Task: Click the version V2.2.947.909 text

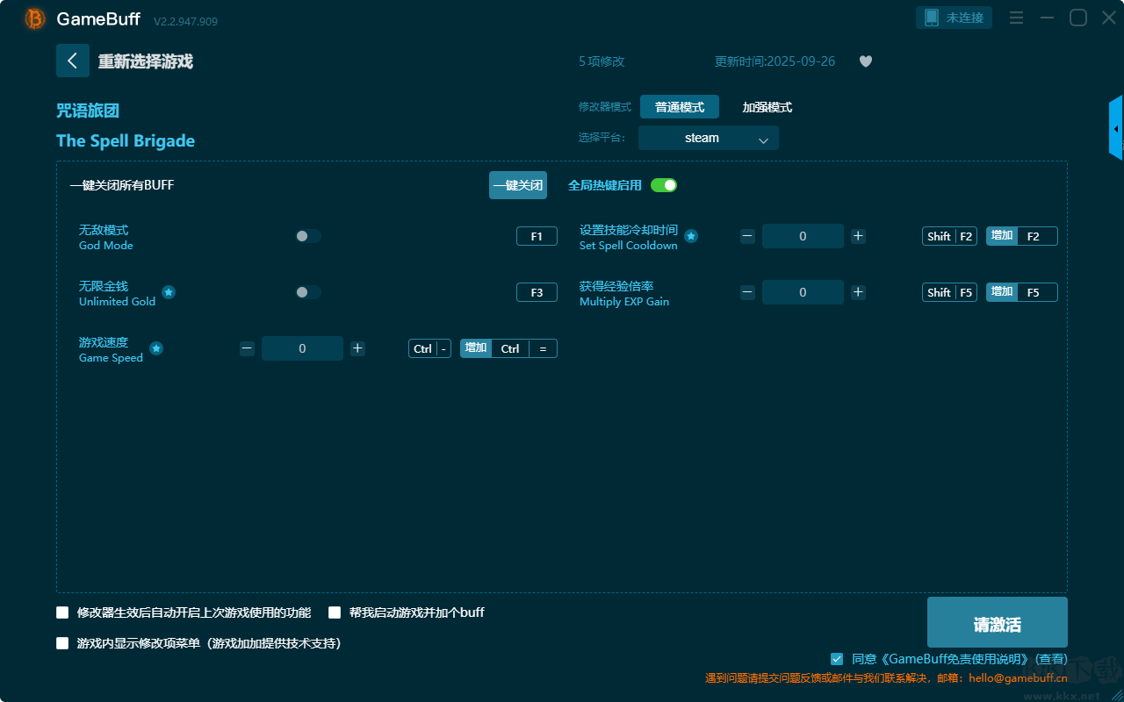Action: (x=185, y=21)
